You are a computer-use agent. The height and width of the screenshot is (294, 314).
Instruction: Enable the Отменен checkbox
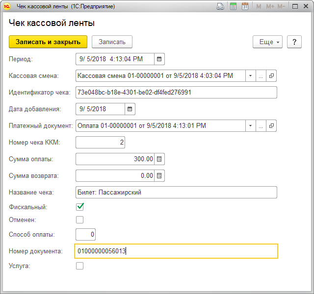(79, 220)
